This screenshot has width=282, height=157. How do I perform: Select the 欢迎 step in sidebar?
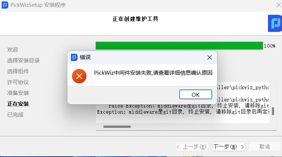[13, 49]
